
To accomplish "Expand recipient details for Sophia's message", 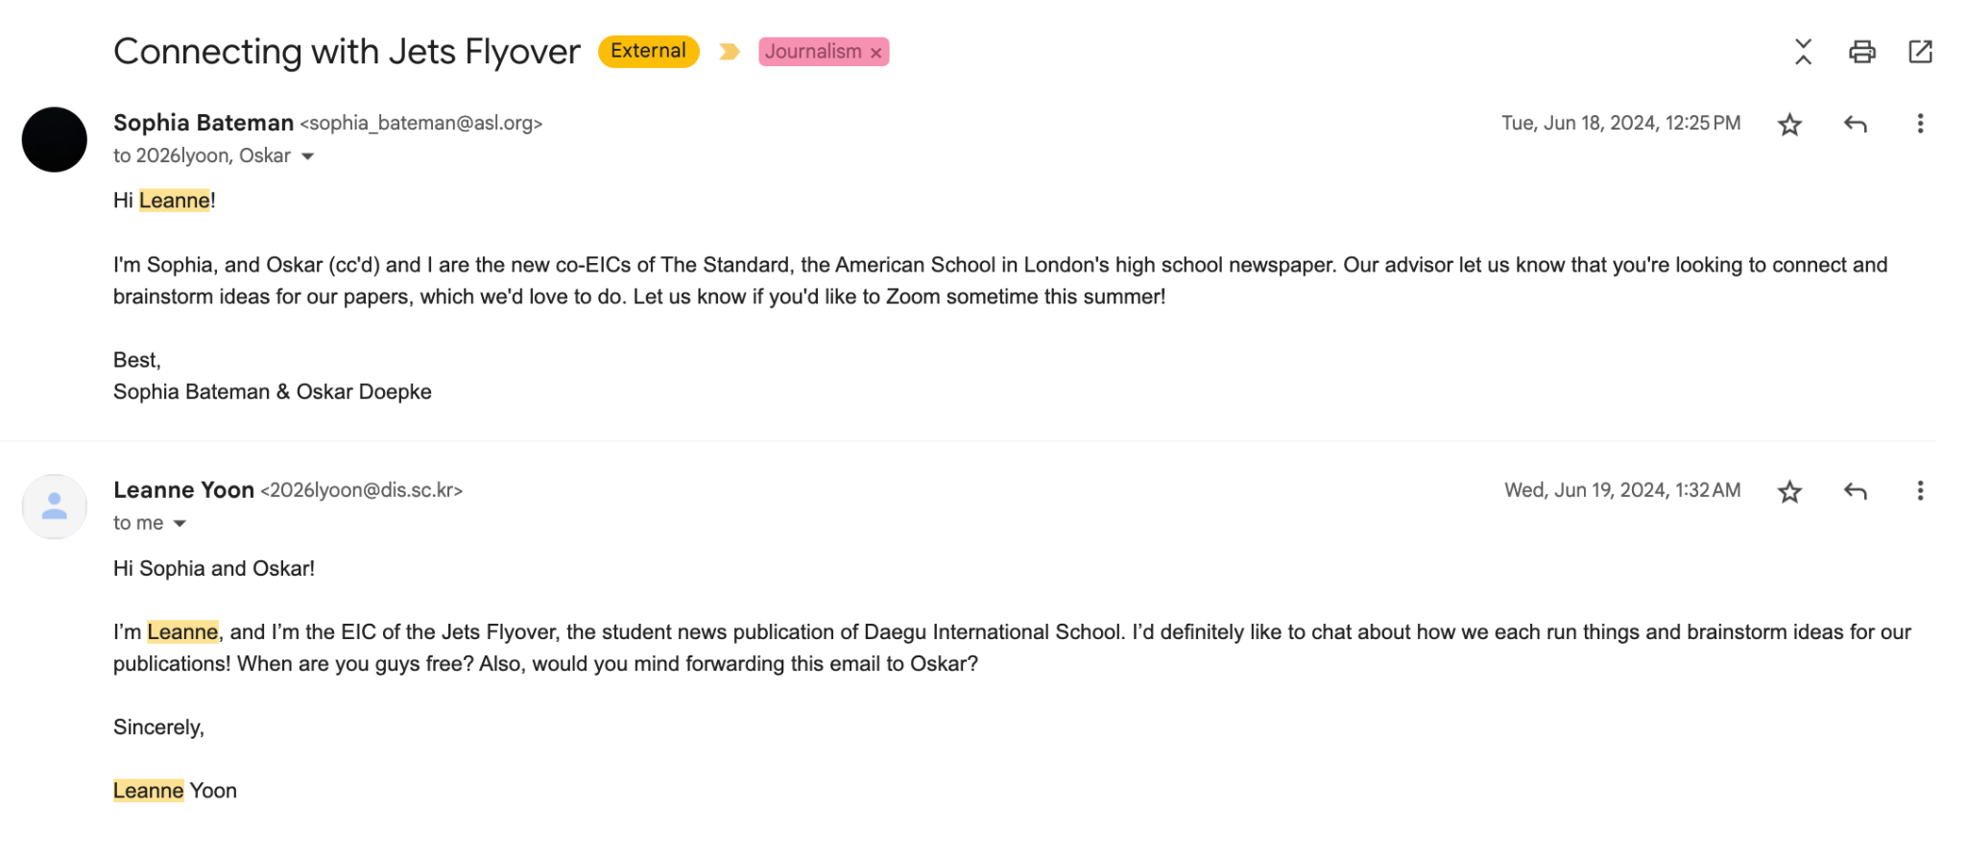I will 308,156.
